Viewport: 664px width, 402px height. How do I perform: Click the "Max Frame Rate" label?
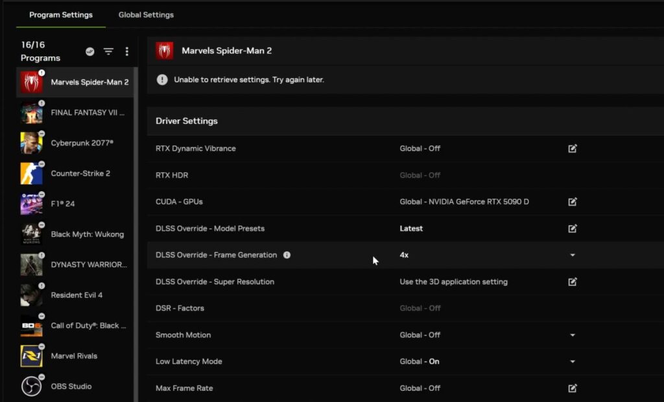pyautogui.click(x=184, y=388)
